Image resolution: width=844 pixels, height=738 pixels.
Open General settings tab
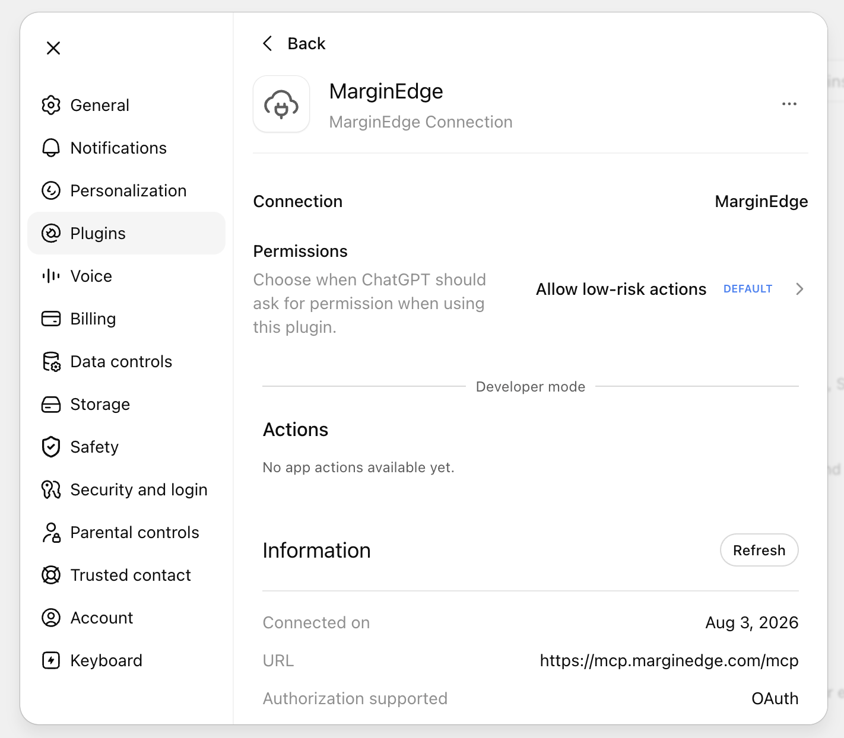pyautogui.click(x=126, y=105)
